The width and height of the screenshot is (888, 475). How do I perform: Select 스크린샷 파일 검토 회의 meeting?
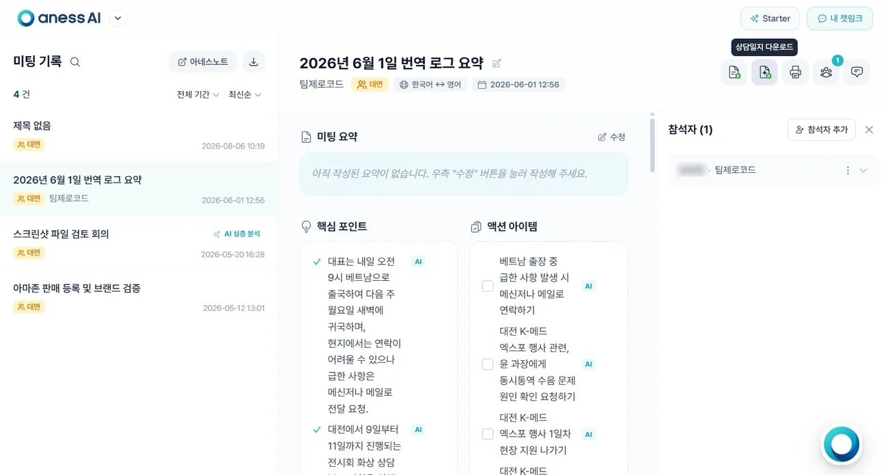click(x=139, y=243)
